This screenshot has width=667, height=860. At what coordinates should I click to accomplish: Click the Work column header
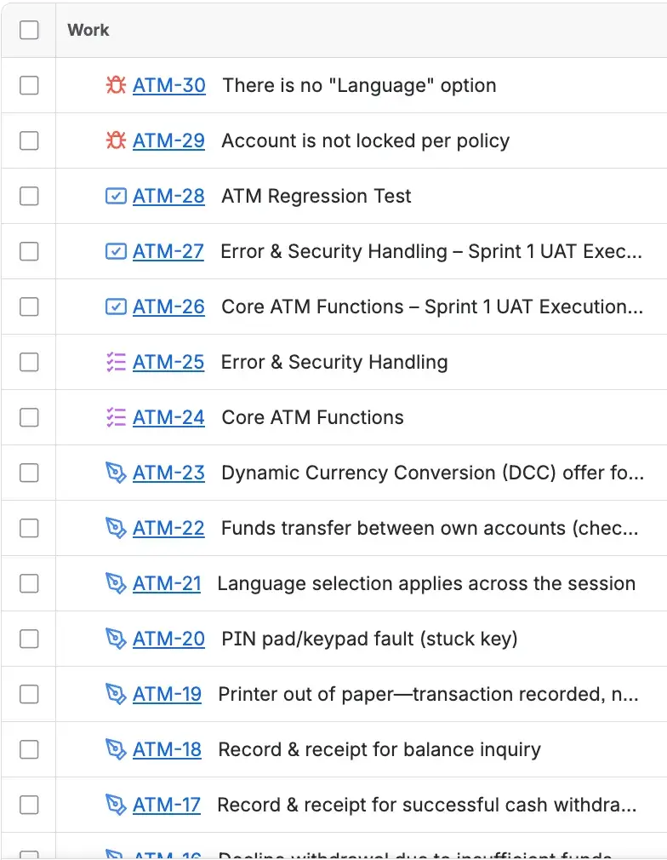click(88, 30)
